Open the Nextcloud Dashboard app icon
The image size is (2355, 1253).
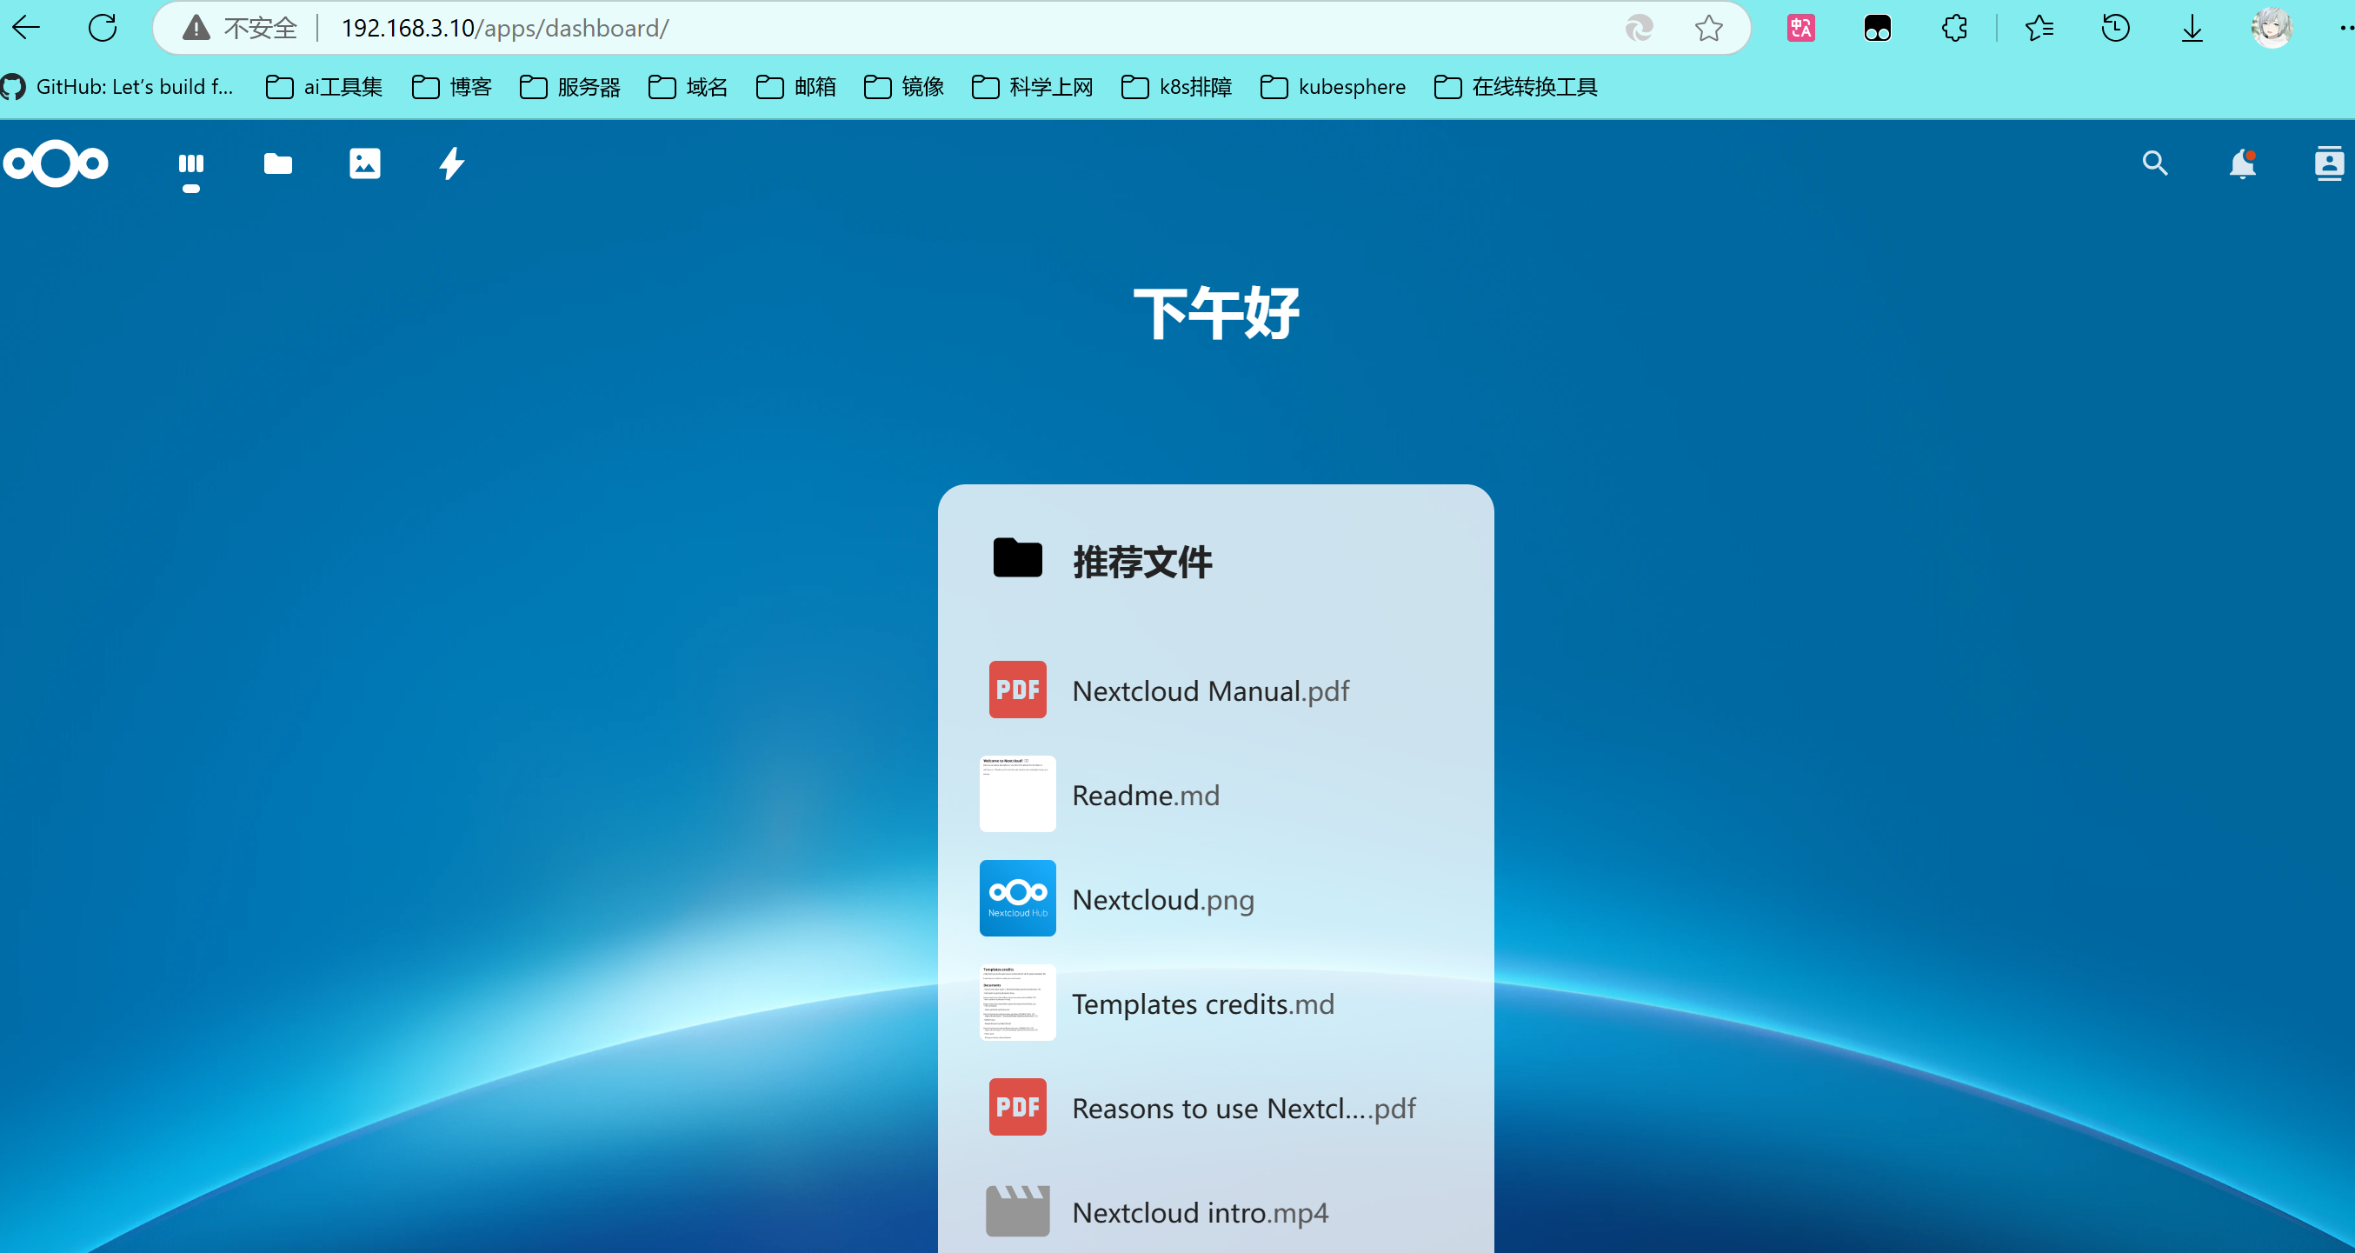pyautogui.click(x=191, y=164)
